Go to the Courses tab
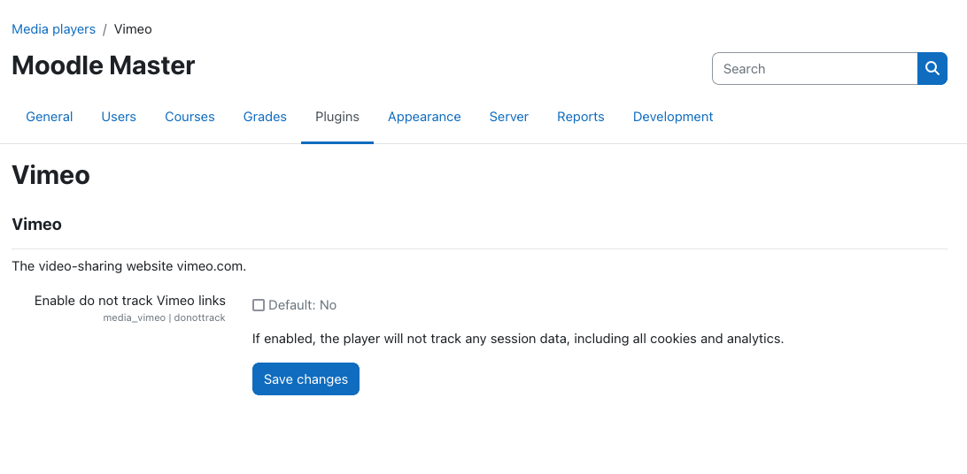 click(x=190, y=117)
